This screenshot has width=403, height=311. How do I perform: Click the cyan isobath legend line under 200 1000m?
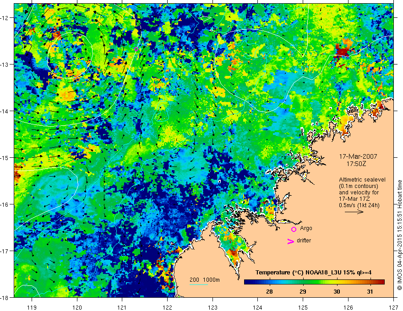(x=199, y=284)
